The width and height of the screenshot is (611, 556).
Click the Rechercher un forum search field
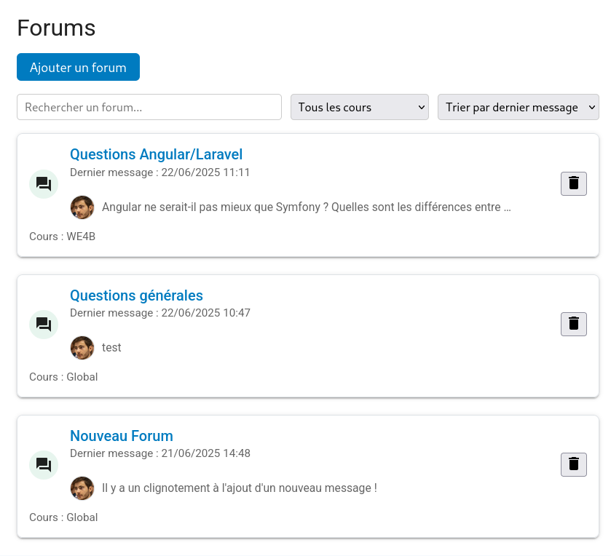(149, 106)
